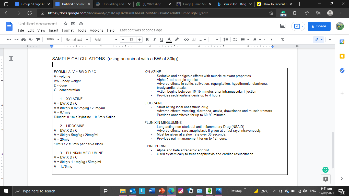Move the document with folder icon
Image resolution: width=349 pixels, height=196 pixels.
[x=73, y=23]
